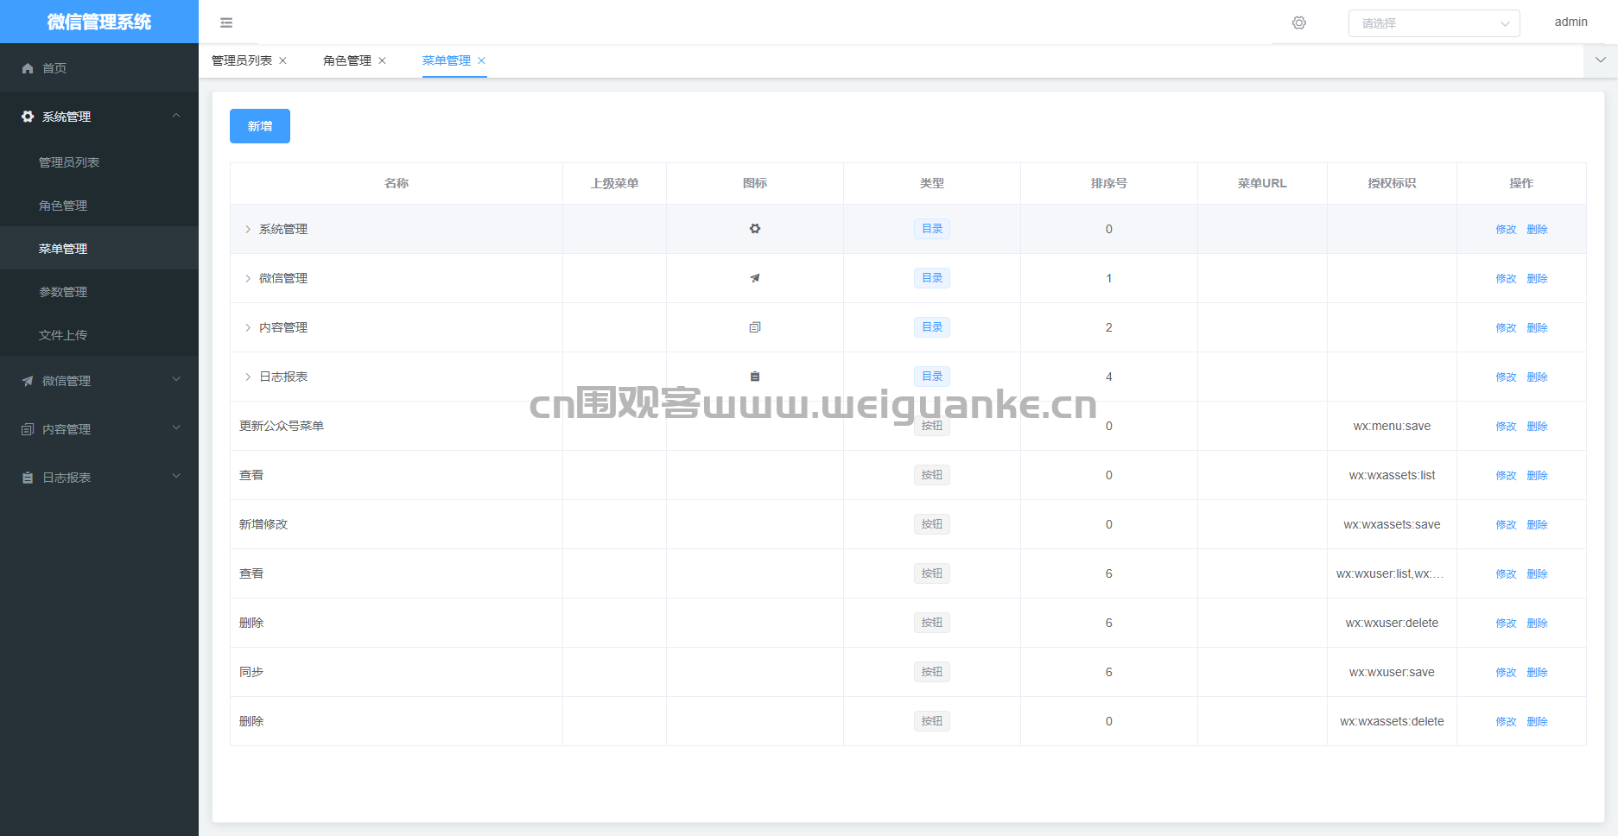The width and height of the screenshot is (1618, 836).
Task: Click the copy icon in 内容管理 table row
Action: click(x=755, y=327)
